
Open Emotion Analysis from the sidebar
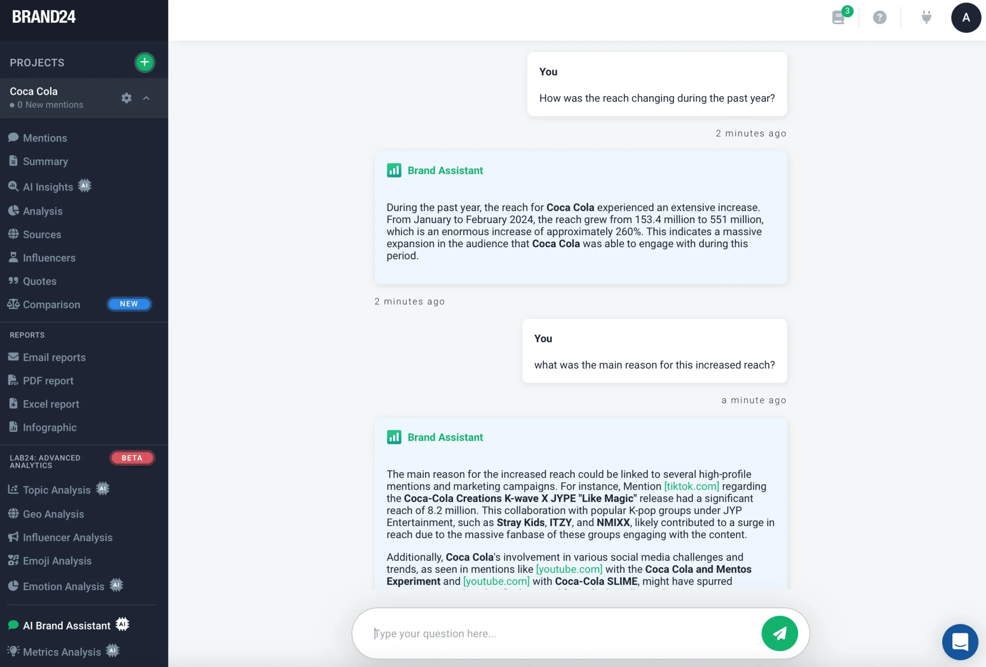(x=64, y=587)
